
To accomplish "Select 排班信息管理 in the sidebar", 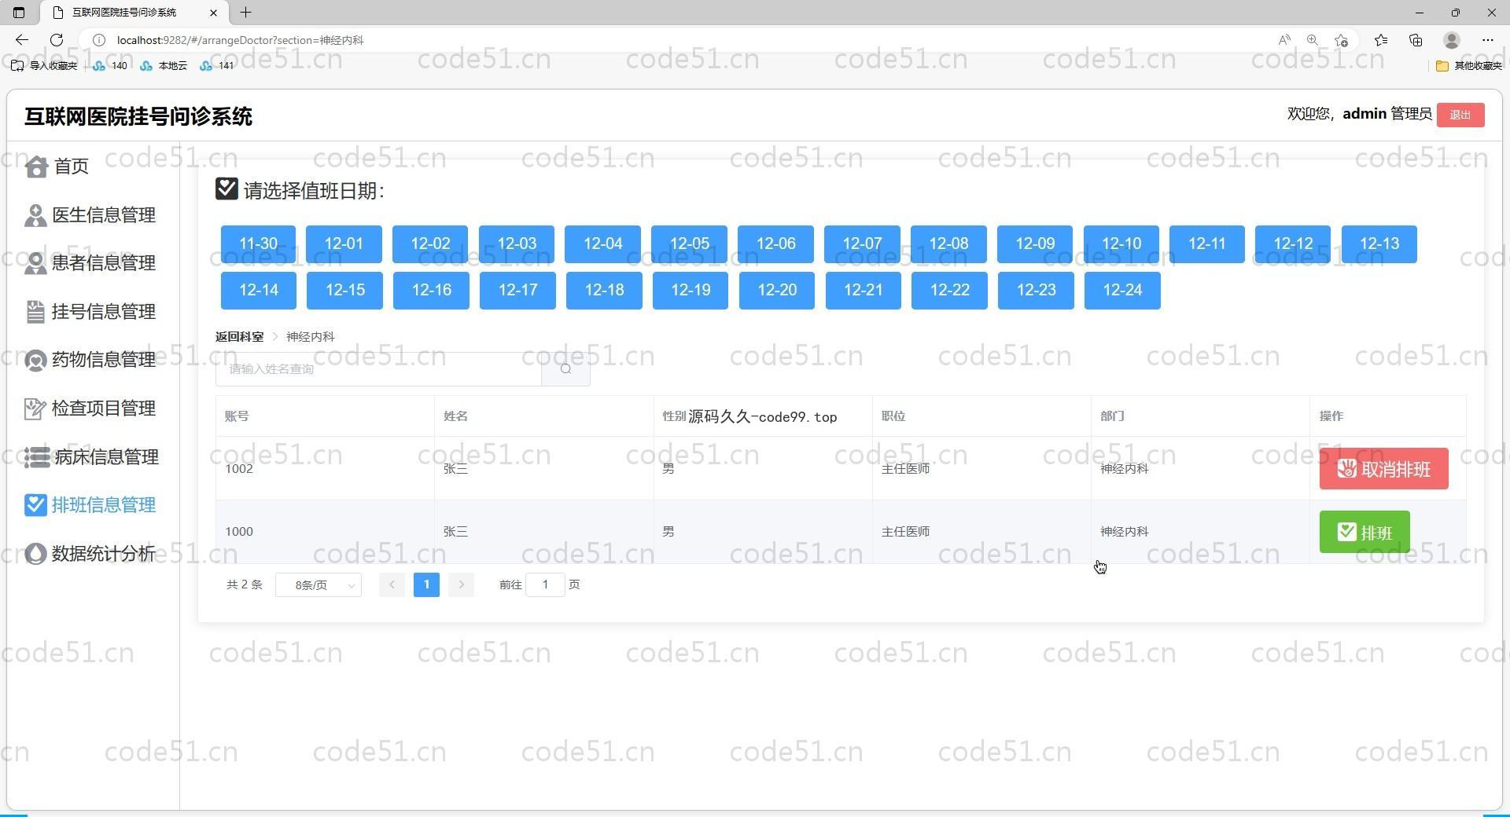I will tap(90, 505).
